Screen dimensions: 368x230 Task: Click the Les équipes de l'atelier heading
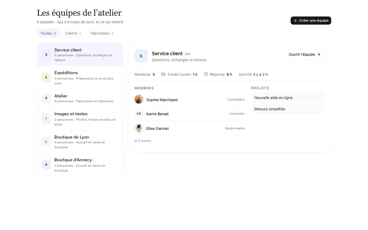80,13
